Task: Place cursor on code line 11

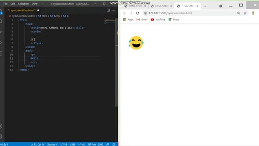Action: point(60,58)
